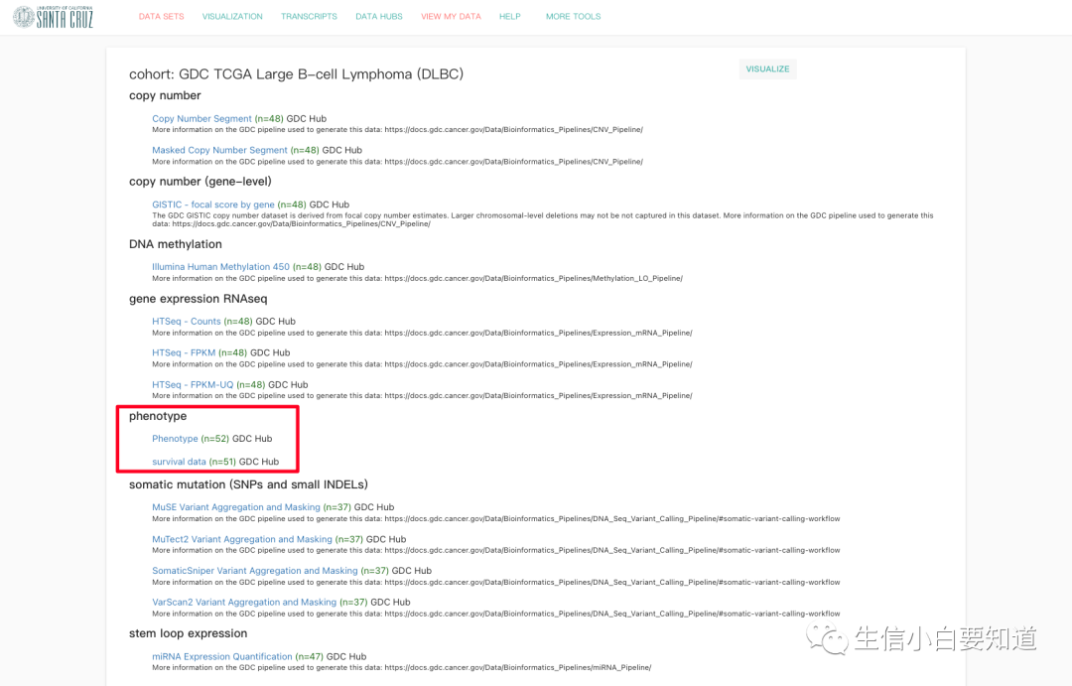Click the Methylation_LO_Pipeline info text
Image resolution: width=1072 pixels, height=686 pixels.
417,278
